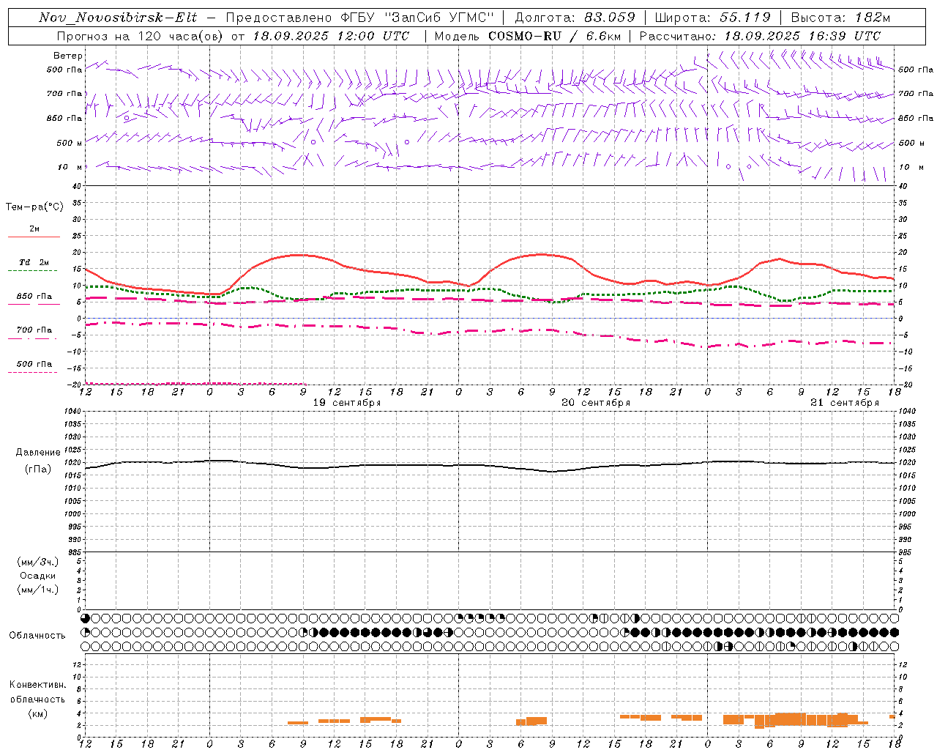The image size is (937, 750).
Task: Select the text Предоставлено ФГБУ "ЗапСиб УГМС"
Action: [x=360, y=18]
